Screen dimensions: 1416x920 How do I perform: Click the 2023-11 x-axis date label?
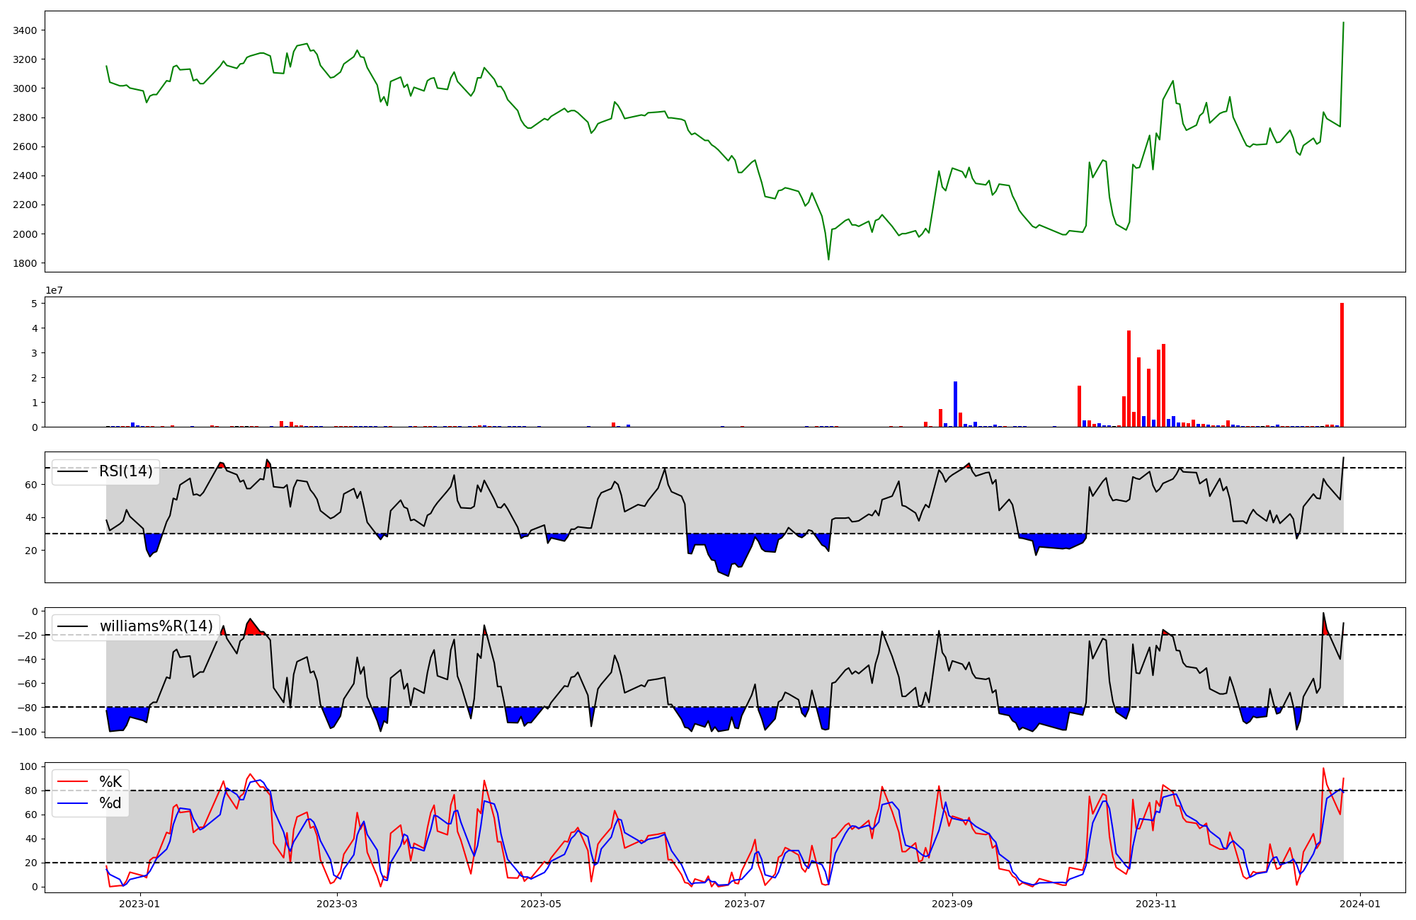(x=1156, y=904)
